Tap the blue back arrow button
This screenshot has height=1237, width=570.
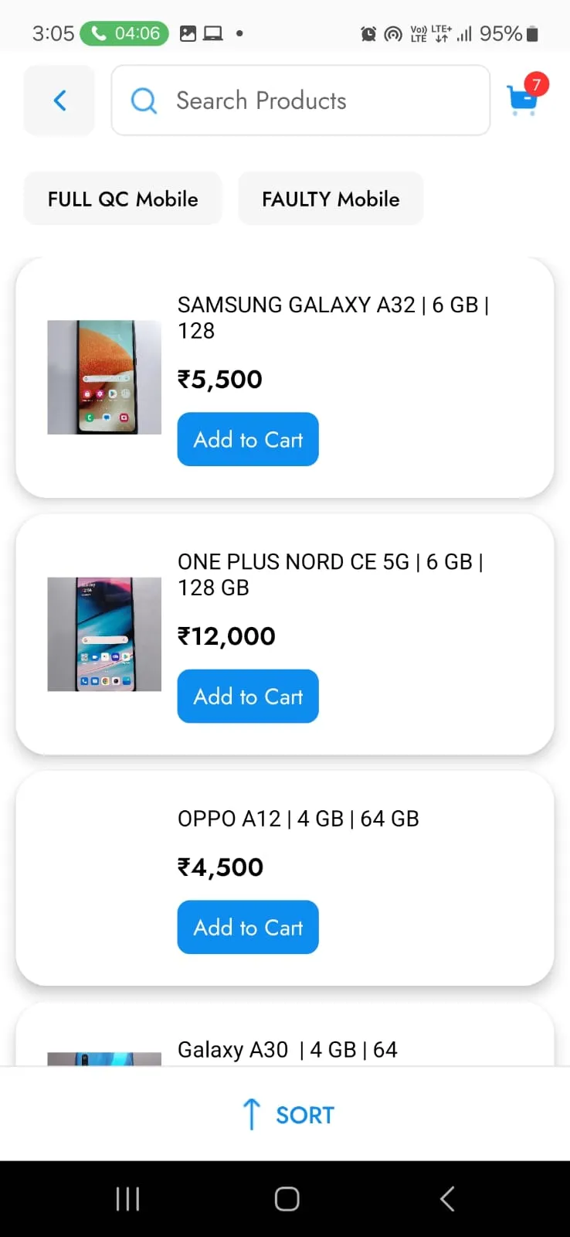[x=59, y=100]
